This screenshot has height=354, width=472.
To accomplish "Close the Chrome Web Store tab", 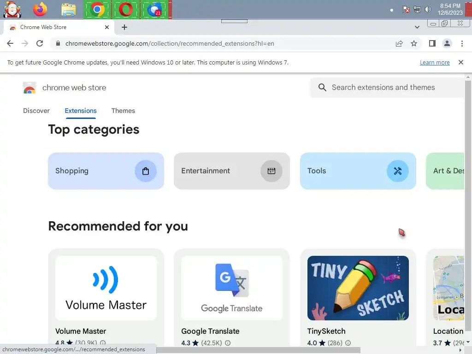I will (x=107, y=27).
